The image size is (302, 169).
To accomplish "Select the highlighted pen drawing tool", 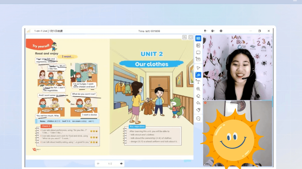I will tap(198, 75).
